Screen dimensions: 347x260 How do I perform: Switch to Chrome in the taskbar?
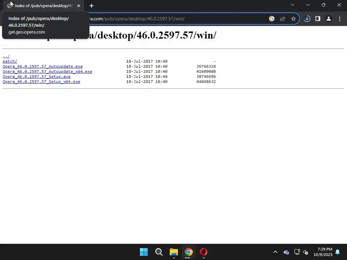coord(188,252)
